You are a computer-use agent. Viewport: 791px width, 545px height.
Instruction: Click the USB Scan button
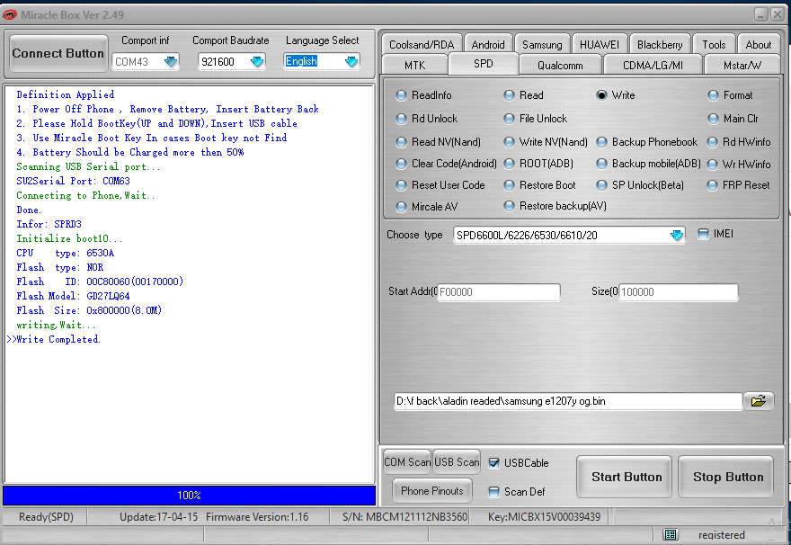click(x=457, y=462)
